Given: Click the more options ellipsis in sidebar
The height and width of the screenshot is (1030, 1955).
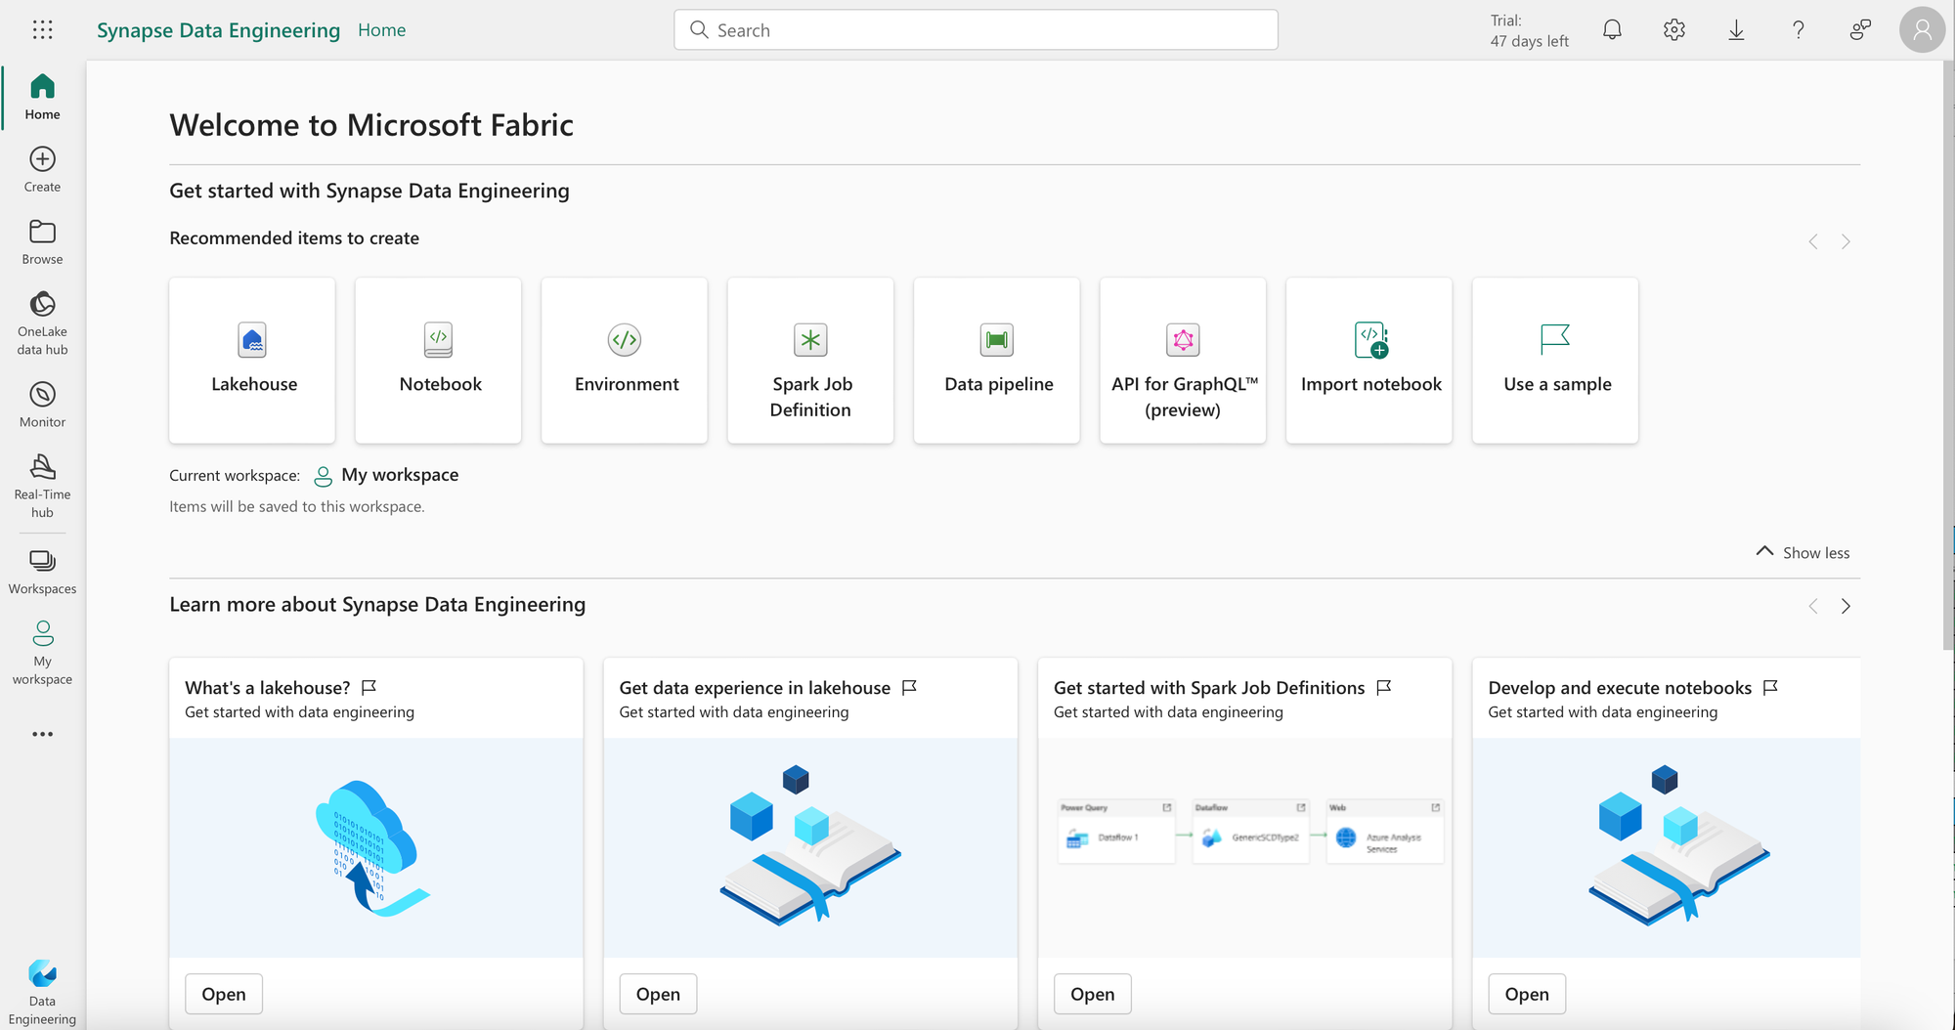Looking at the screenshot, I should pos(42,734).
